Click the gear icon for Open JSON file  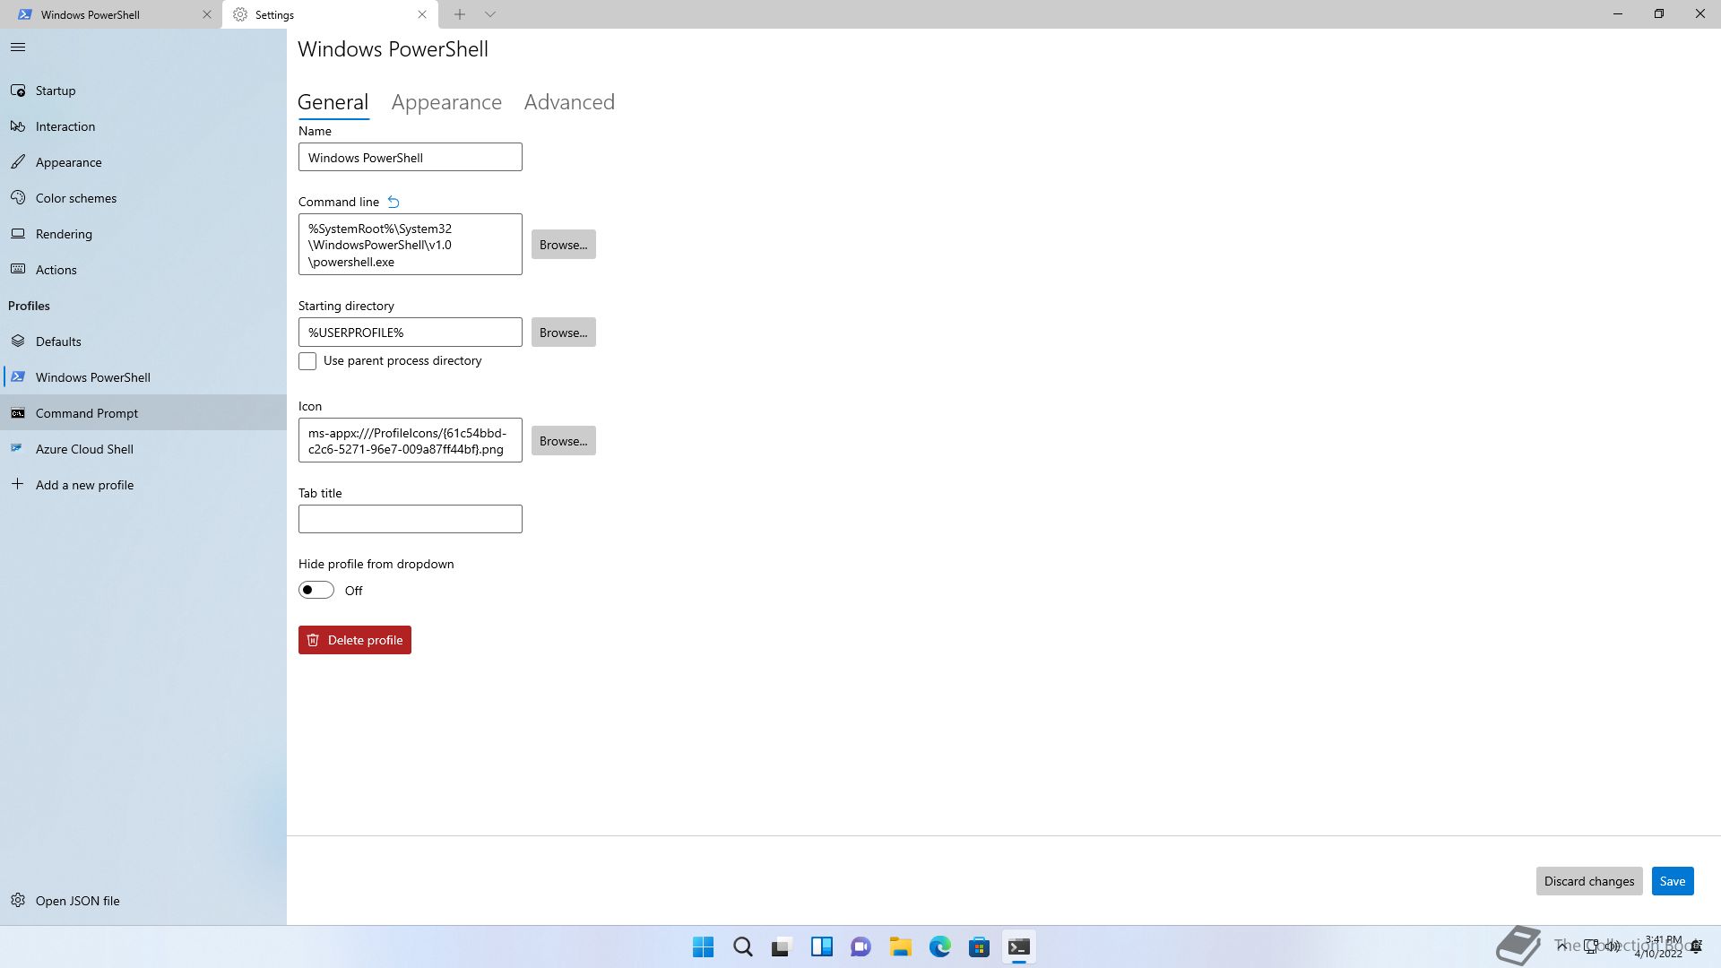18,900
